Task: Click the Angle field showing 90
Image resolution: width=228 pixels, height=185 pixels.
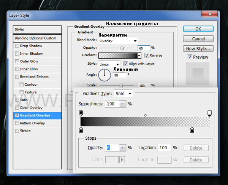Action: click(x=120, y=75)
